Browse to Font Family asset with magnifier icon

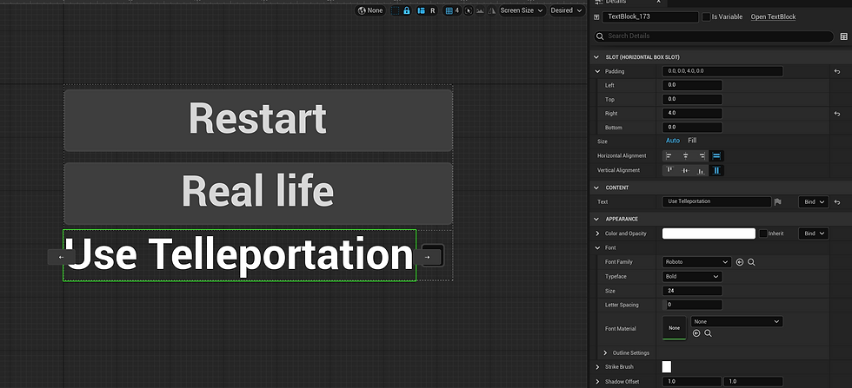pos(751,262)
